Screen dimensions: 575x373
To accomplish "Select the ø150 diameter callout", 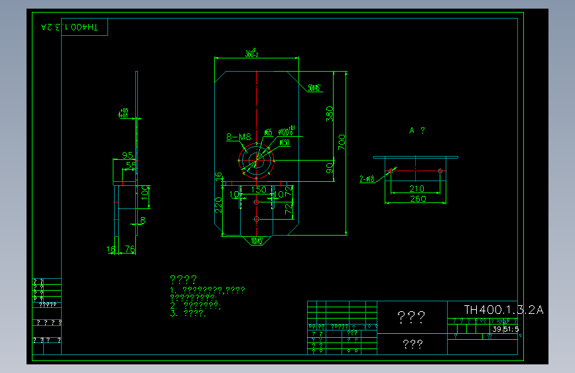I will pyautogui.click(x=285, y=143).
